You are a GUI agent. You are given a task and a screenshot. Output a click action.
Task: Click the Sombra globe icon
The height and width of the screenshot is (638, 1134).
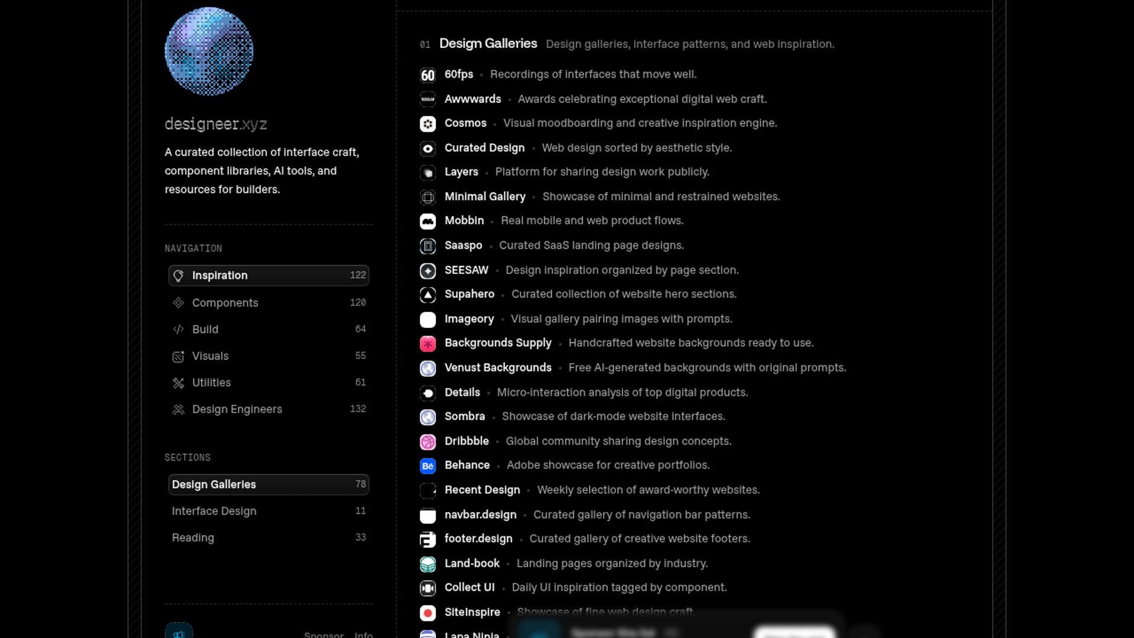[x=428, y=417]
